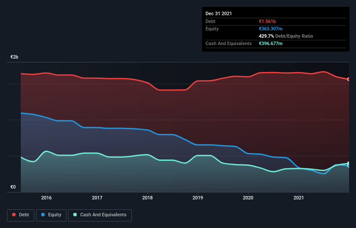This screenshot has height=228, width=356.
Task: Click the Debt label in tooltip
Action: point(210,21)
